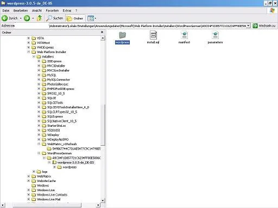This screenshot has width=278, height=208.
Task: Click the Wechseln zu button
Action: 264,26
